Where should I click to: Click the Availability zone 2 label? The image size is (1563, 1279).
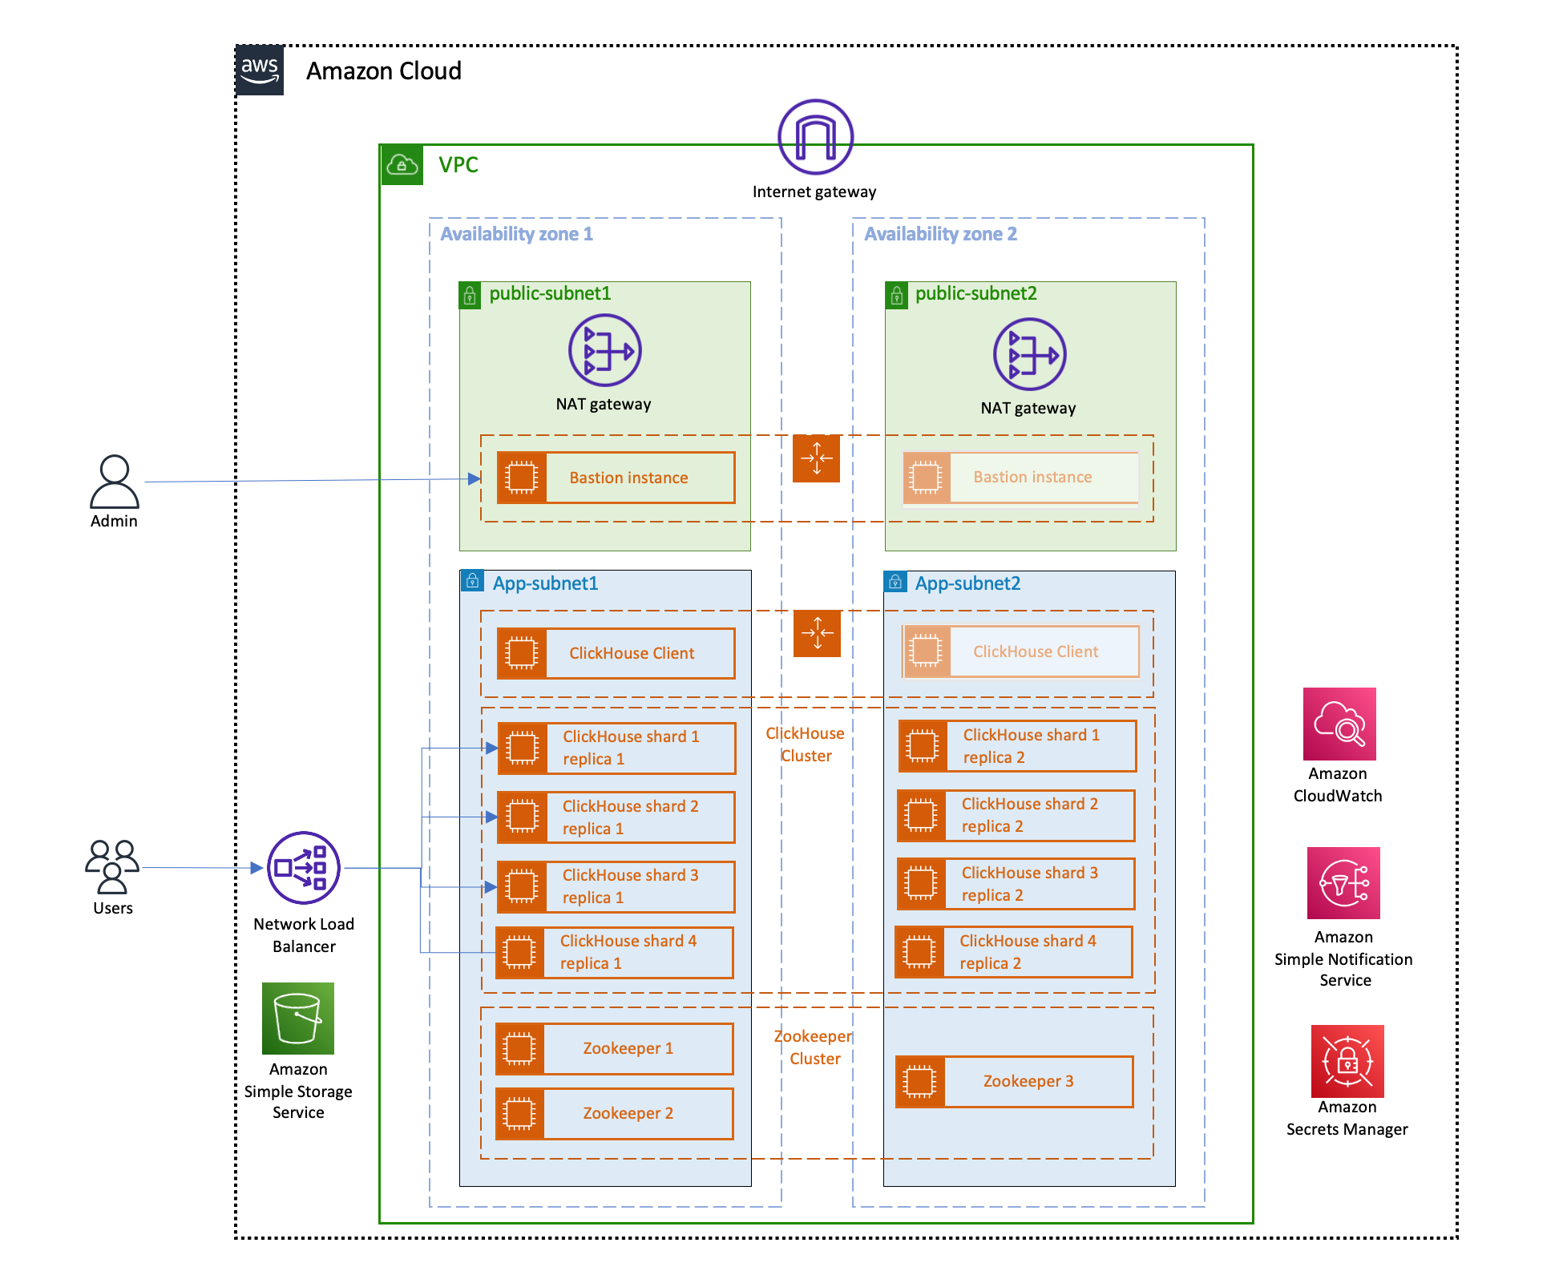click(940, 234)
